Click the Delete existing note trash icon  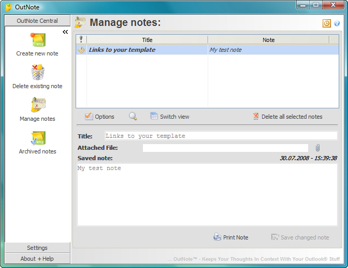coord(37,72)
